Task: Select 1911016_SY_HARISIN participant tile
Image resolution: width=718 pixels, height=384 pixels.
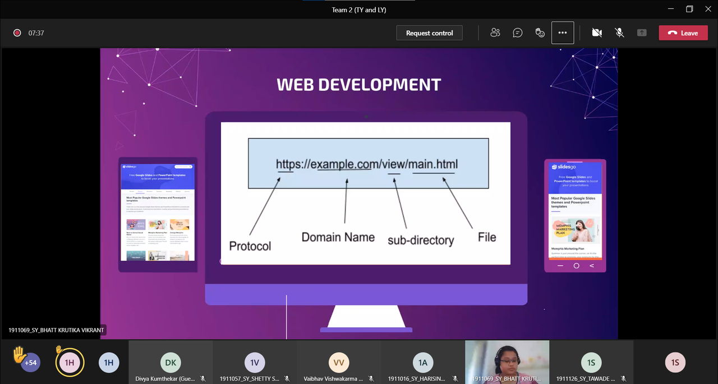Action: click(423, 363)
